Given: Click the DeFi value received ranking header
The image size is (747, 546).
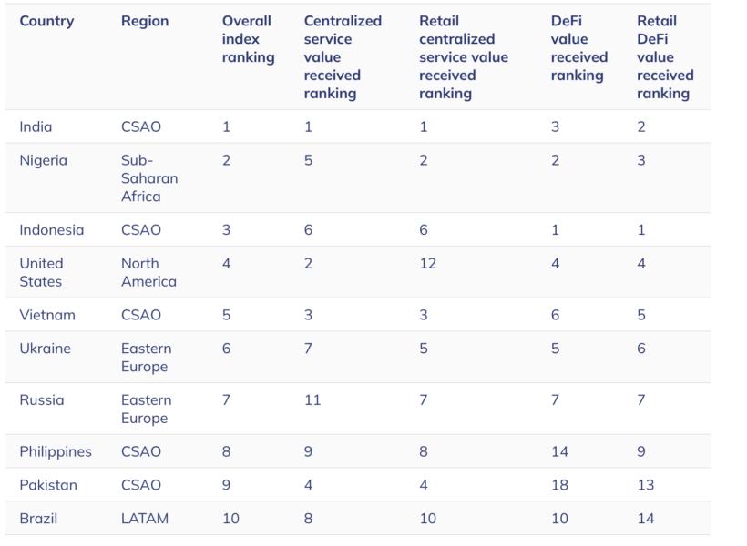Looking at the screenshot, I should pyautogui.click(x=578, y=47).
